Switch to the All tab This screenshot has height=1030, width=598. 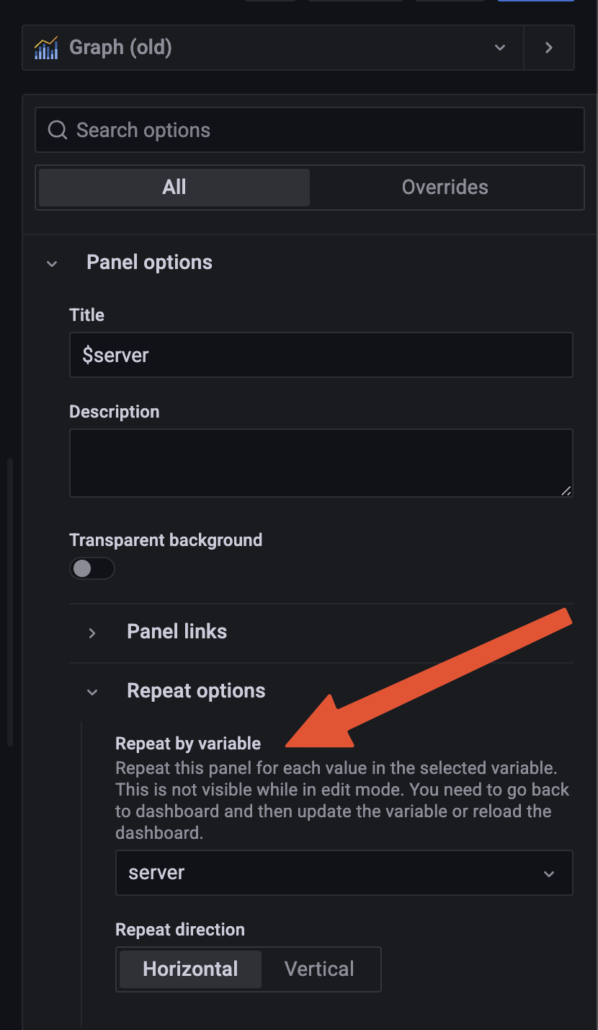(x=174, y=188)
